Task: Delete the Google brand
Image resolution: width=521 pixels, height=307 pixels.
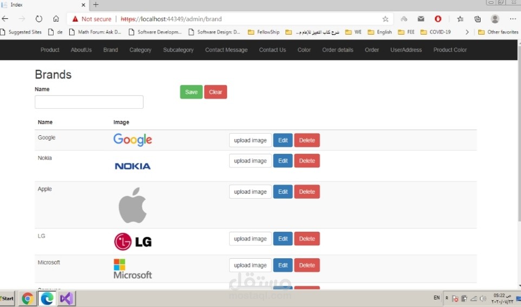Action: (x=307, y=140)
